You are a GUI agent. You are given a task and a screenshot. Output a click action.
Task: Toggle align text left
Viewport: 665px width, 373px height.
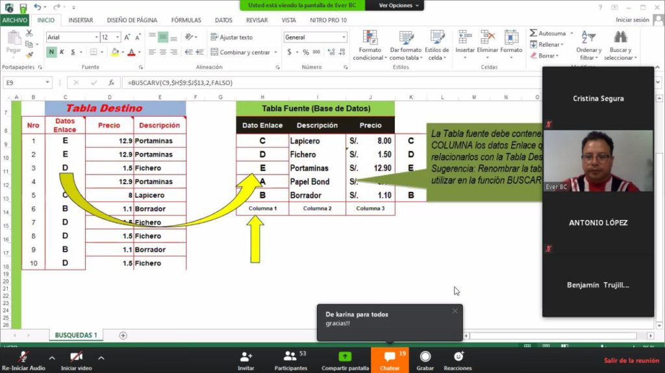pos(152,52)
